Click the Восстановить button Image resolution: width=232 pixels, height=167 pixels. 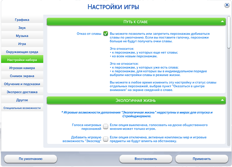[146, 159]
